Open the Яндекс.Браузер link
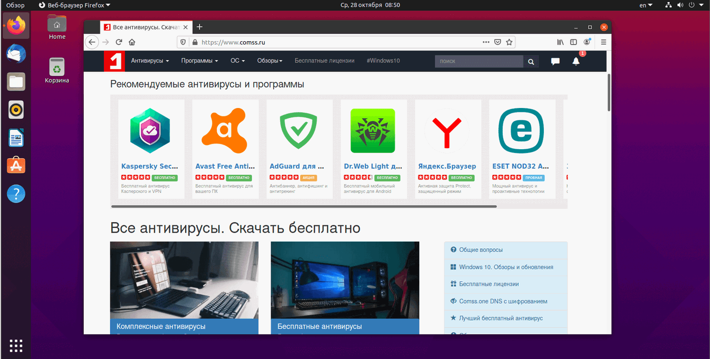Viewport: 710px width, 359px height. click(x=447, y=166)
